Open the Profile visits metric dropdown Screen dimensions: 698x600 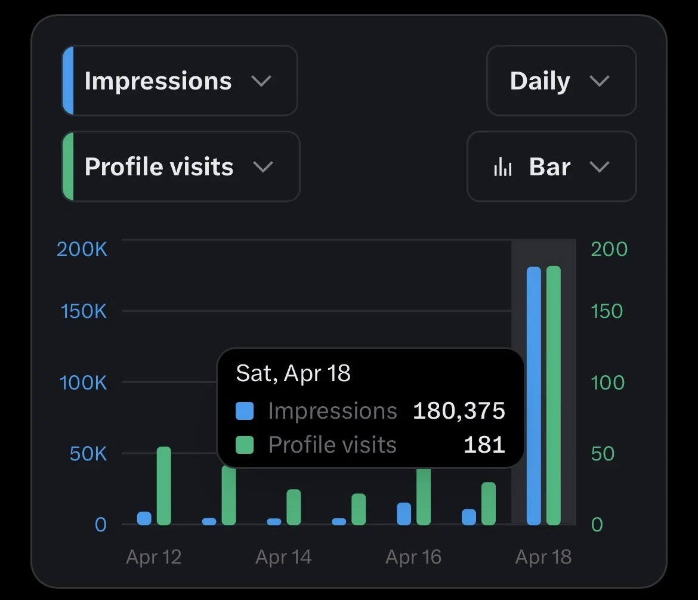pyautogui.click(x=181, y=166)
